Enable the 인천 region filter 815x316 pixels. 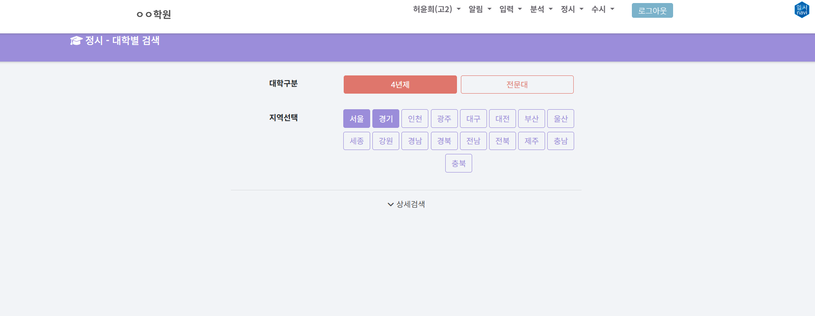[x=414, y=119]
